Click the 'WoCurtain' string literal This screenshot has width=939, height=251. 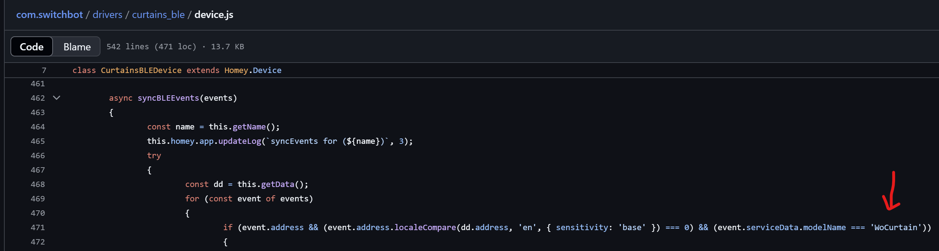[896, 227]
